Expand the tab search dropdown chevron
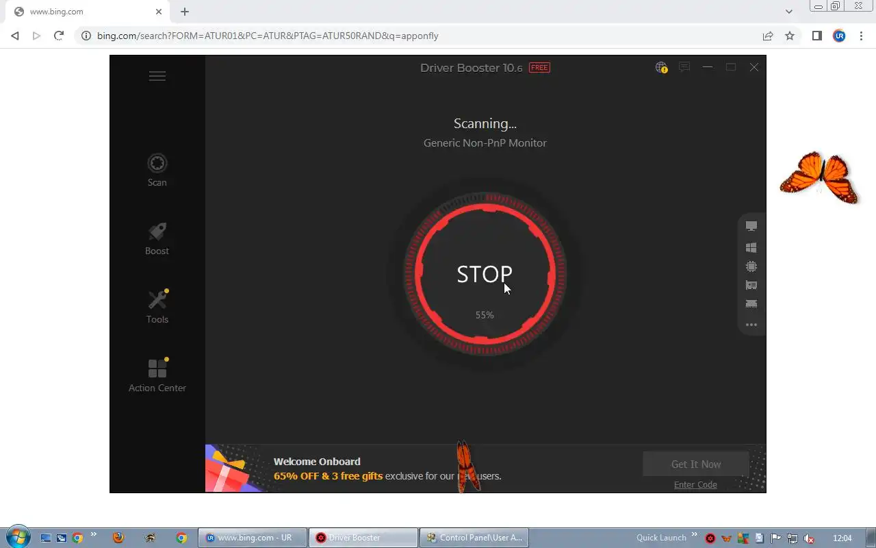 [x=789, y=12]
